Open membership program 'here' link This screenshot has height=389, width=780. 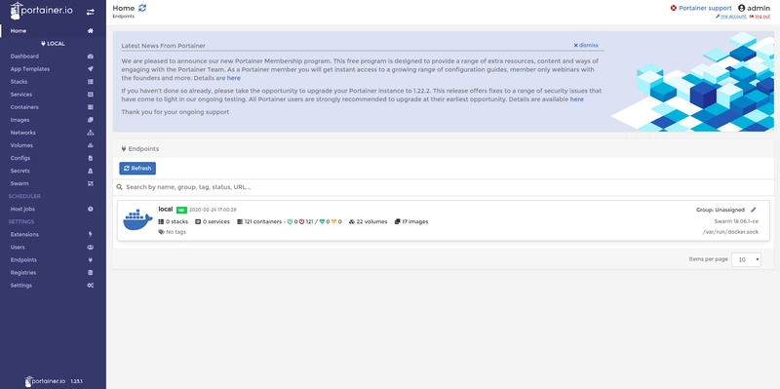click(x=234, y=78)
